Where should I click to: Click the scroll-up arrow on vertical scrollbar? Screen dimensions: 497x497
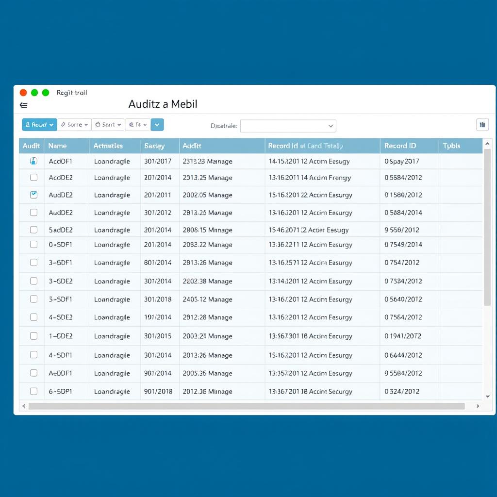488,144
